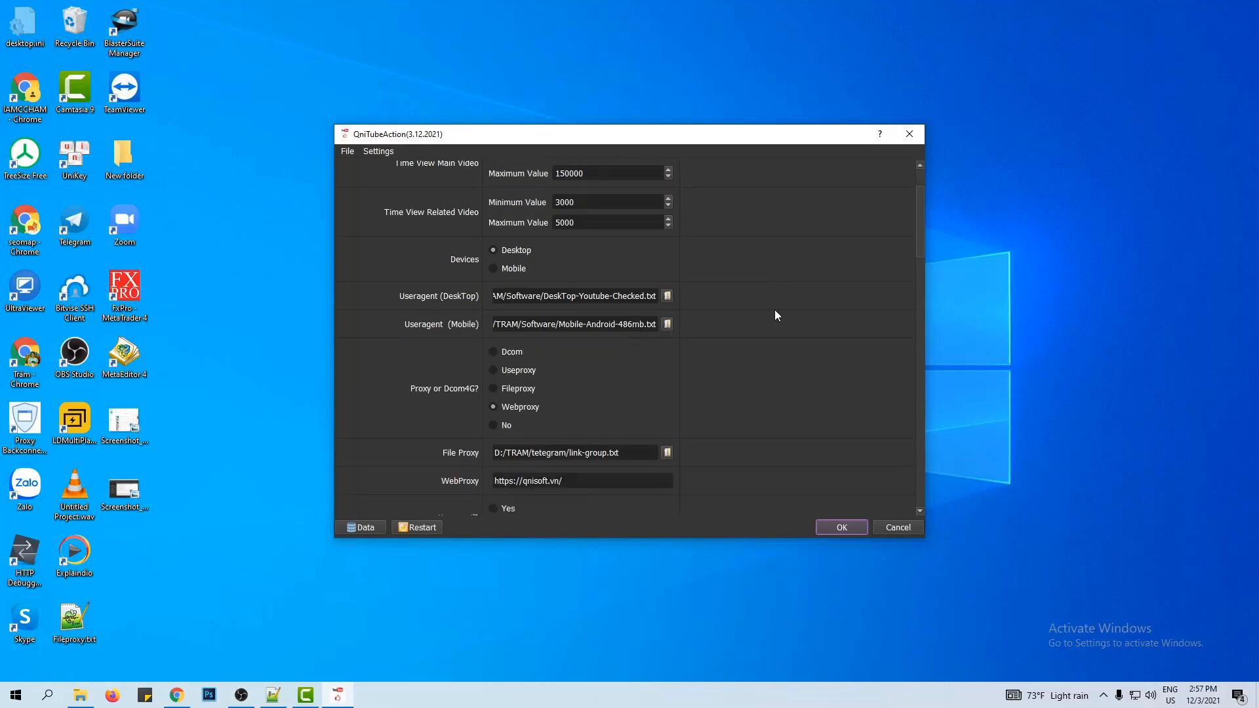Select the No proxy option
Image resolution: width=1259 pixels, height=708 pixels.
493,425
